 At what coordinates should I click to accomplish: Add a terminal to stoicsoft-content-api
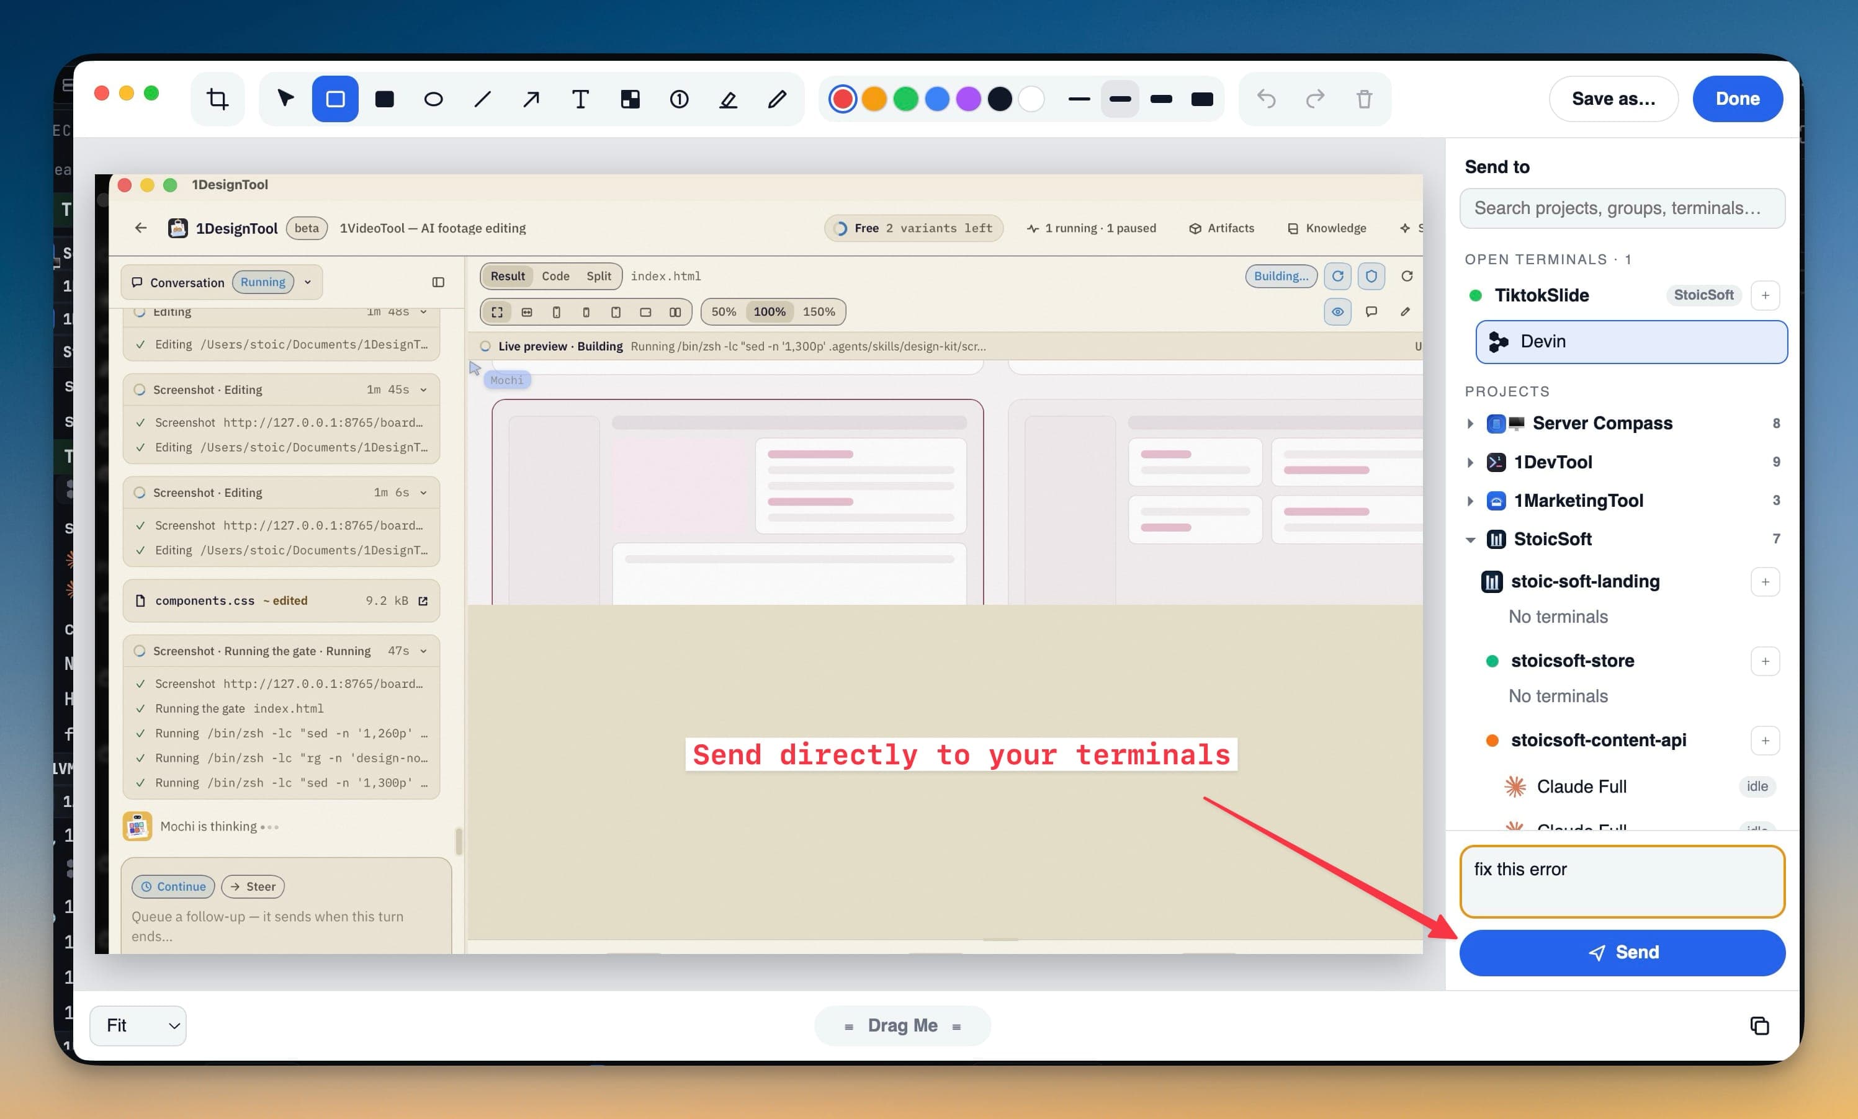pyautogui.click(x=1764, y=741)
